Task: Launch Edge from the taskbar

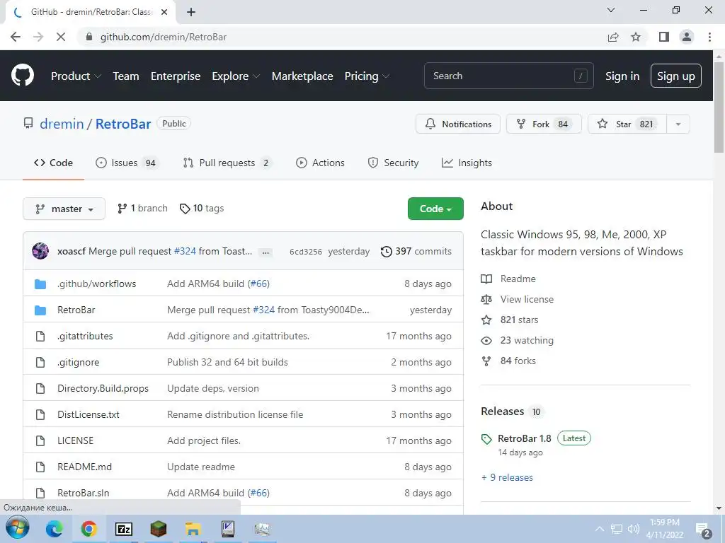Action: click(54, 529)
